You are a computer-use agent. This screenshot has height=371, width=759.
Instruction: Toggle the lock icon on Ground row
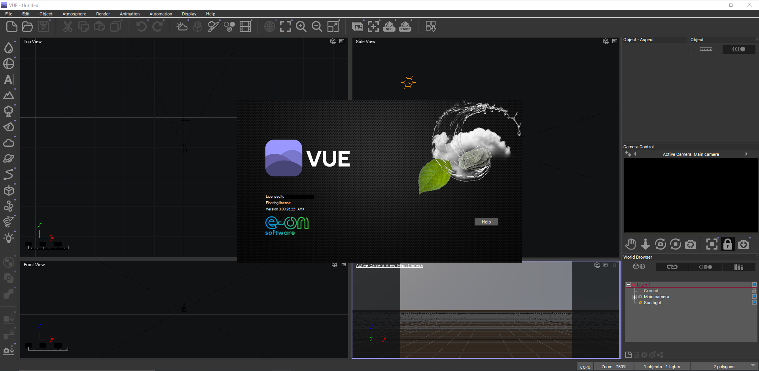pos(754,291)
